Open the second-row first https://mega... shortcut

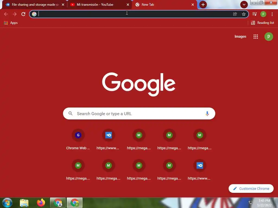point(78,170)
